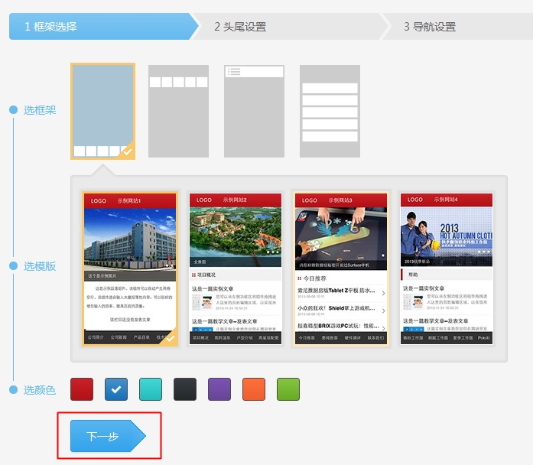
Task: Select the bottom-navigation frame layout thumbnail
Action: 102,111
